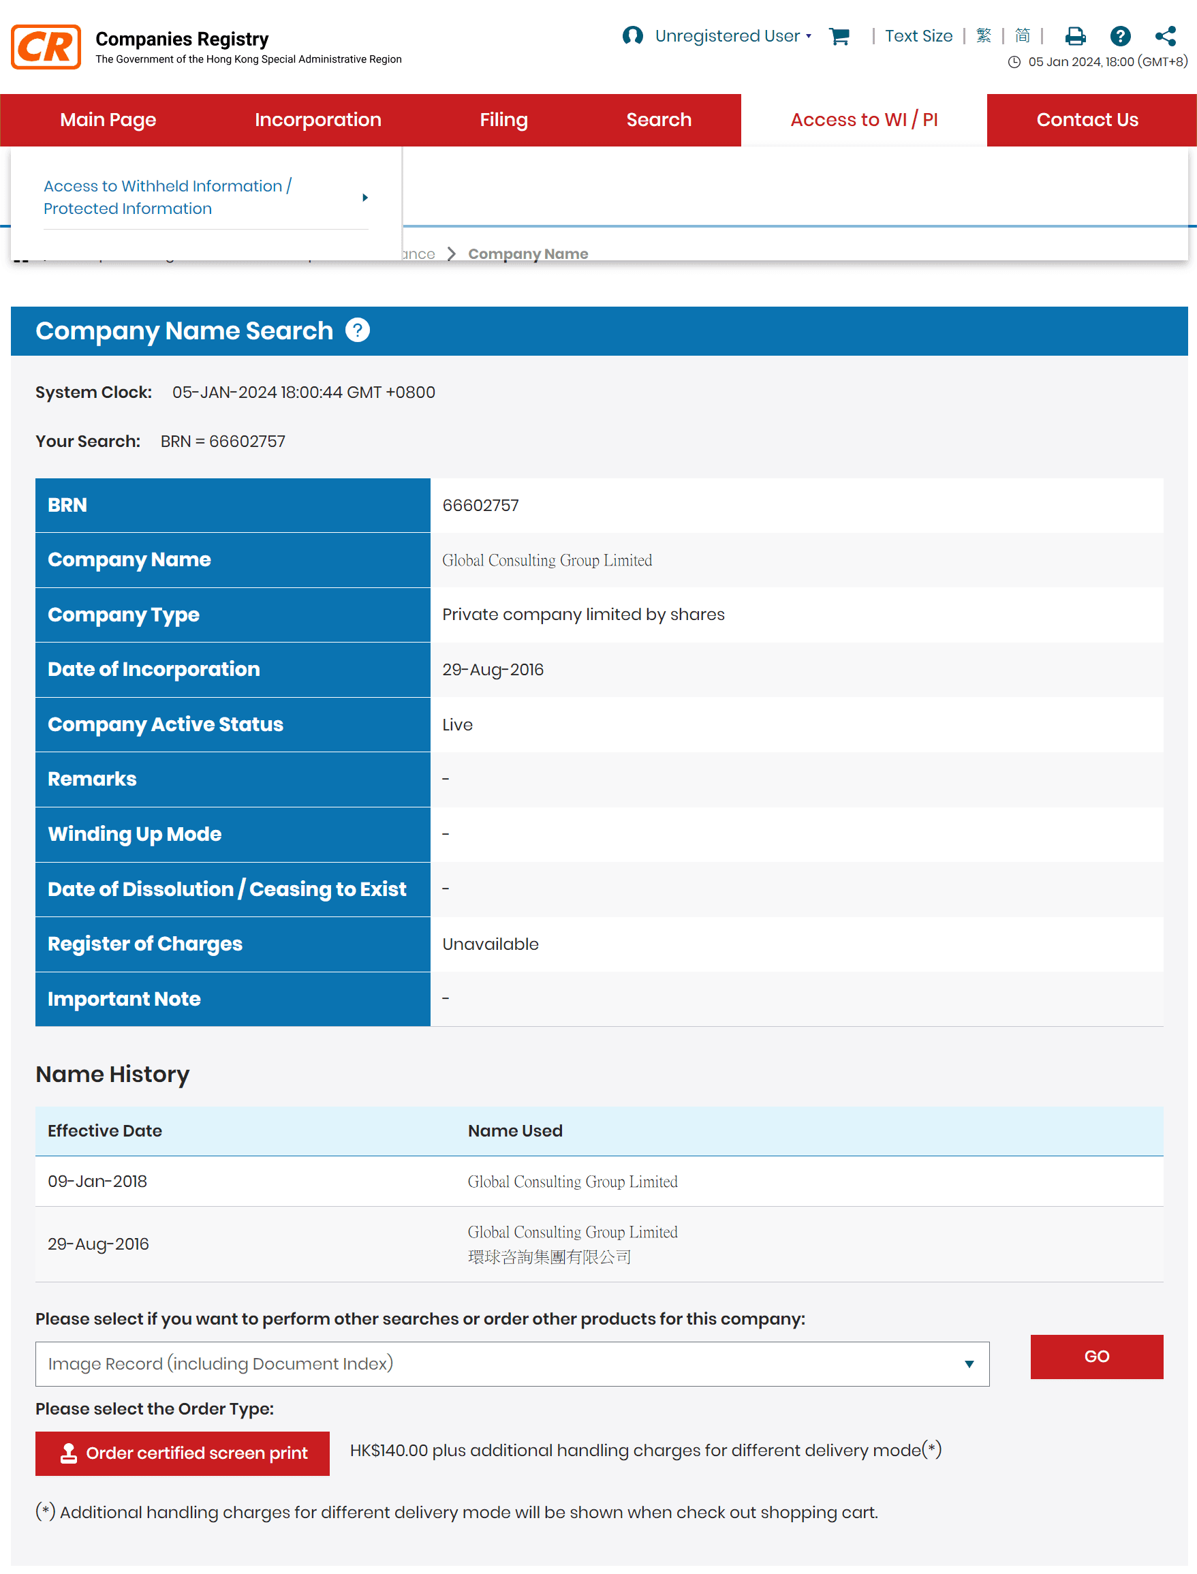Click the HK$140.00 price note
The height and width of the screenshot is (1574, 1197).
[646, 1450]
